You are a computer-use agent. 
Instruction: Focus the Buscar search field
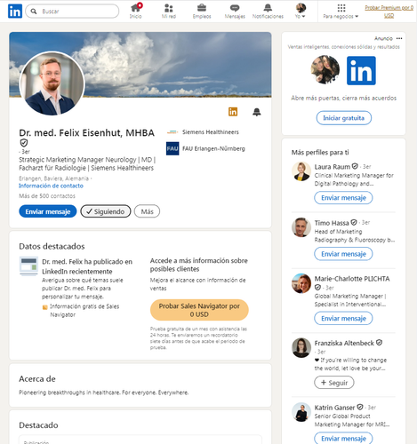click(x=72, y=12)
